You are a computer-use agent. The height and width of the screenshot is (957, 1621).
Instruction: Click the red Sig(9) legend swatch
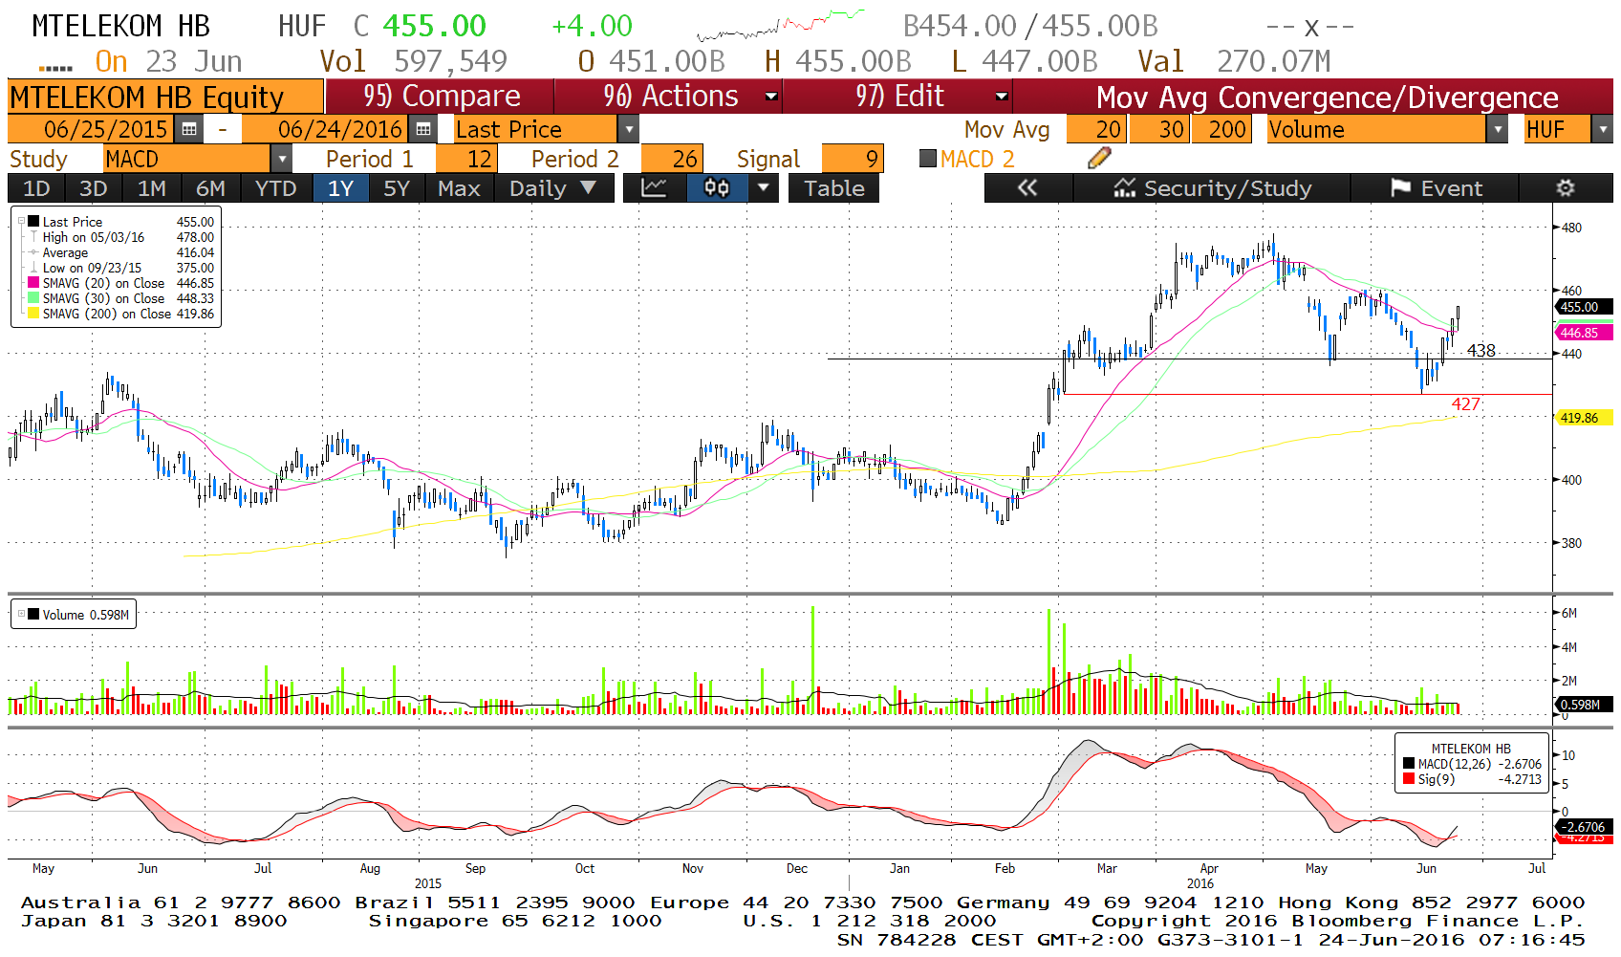click(1408, 779)
